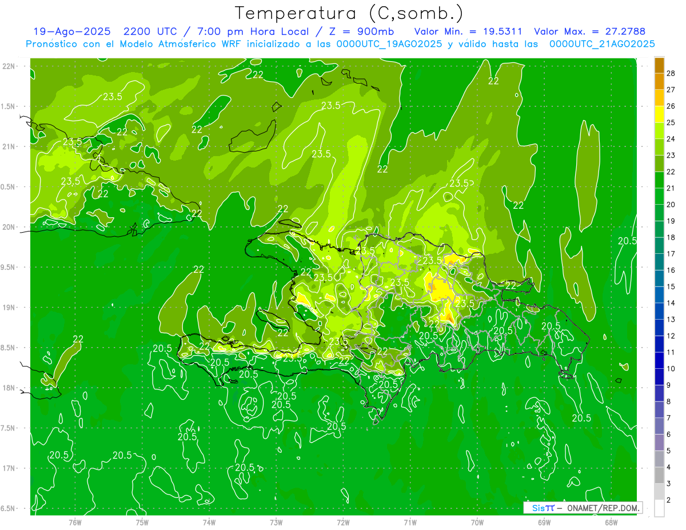Click the "19N" latitude axis label
This screenshot has width=686, height=530.
(9, 307)
